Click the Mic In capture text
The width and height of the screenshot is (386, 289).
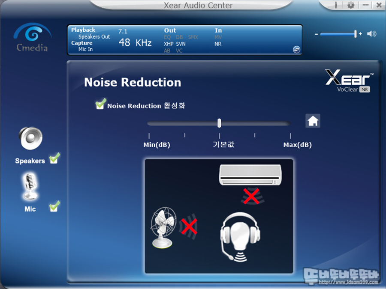(85, 49)
